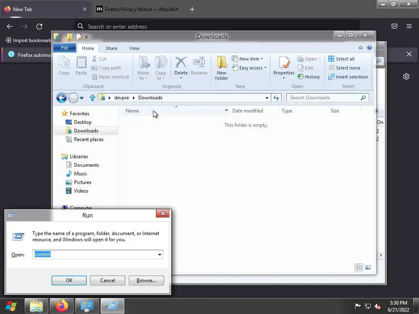Open Firefox hamburger application menu
The height and width of the screenshot is (314, 419).
point(409,26)
